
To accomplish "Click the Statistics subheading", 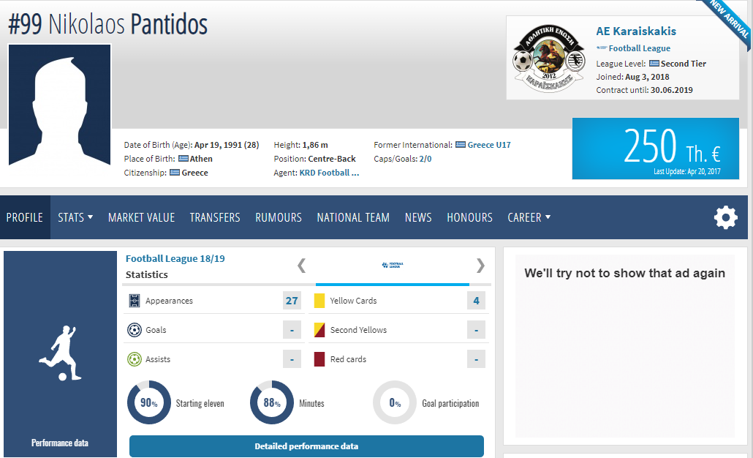I will (146, 274).
